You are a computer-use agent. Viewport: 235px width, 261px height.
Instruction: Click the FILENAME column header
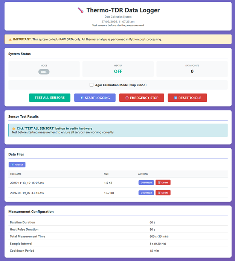point(16,174)
